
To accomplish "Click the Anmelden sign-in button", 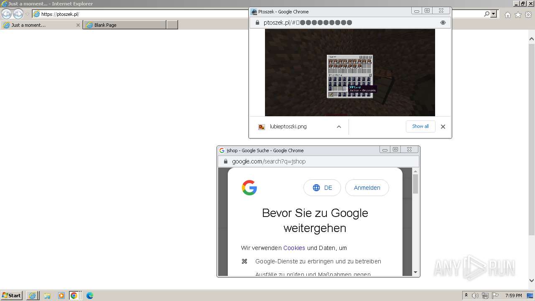I will point(367,188).
